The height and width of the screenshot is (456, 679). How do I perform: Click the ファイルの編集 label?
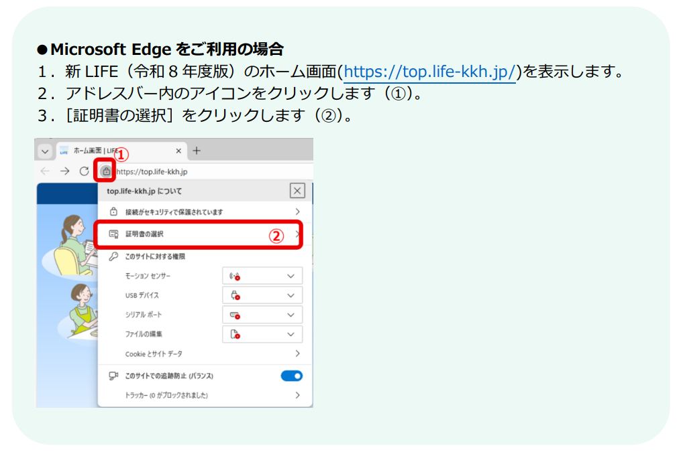(x=144, y=334)
